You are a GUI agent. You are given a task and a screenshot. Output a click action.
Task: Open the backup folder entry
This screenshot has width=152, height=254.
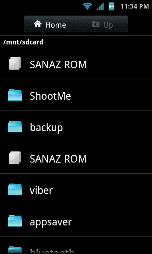[76, 126]
